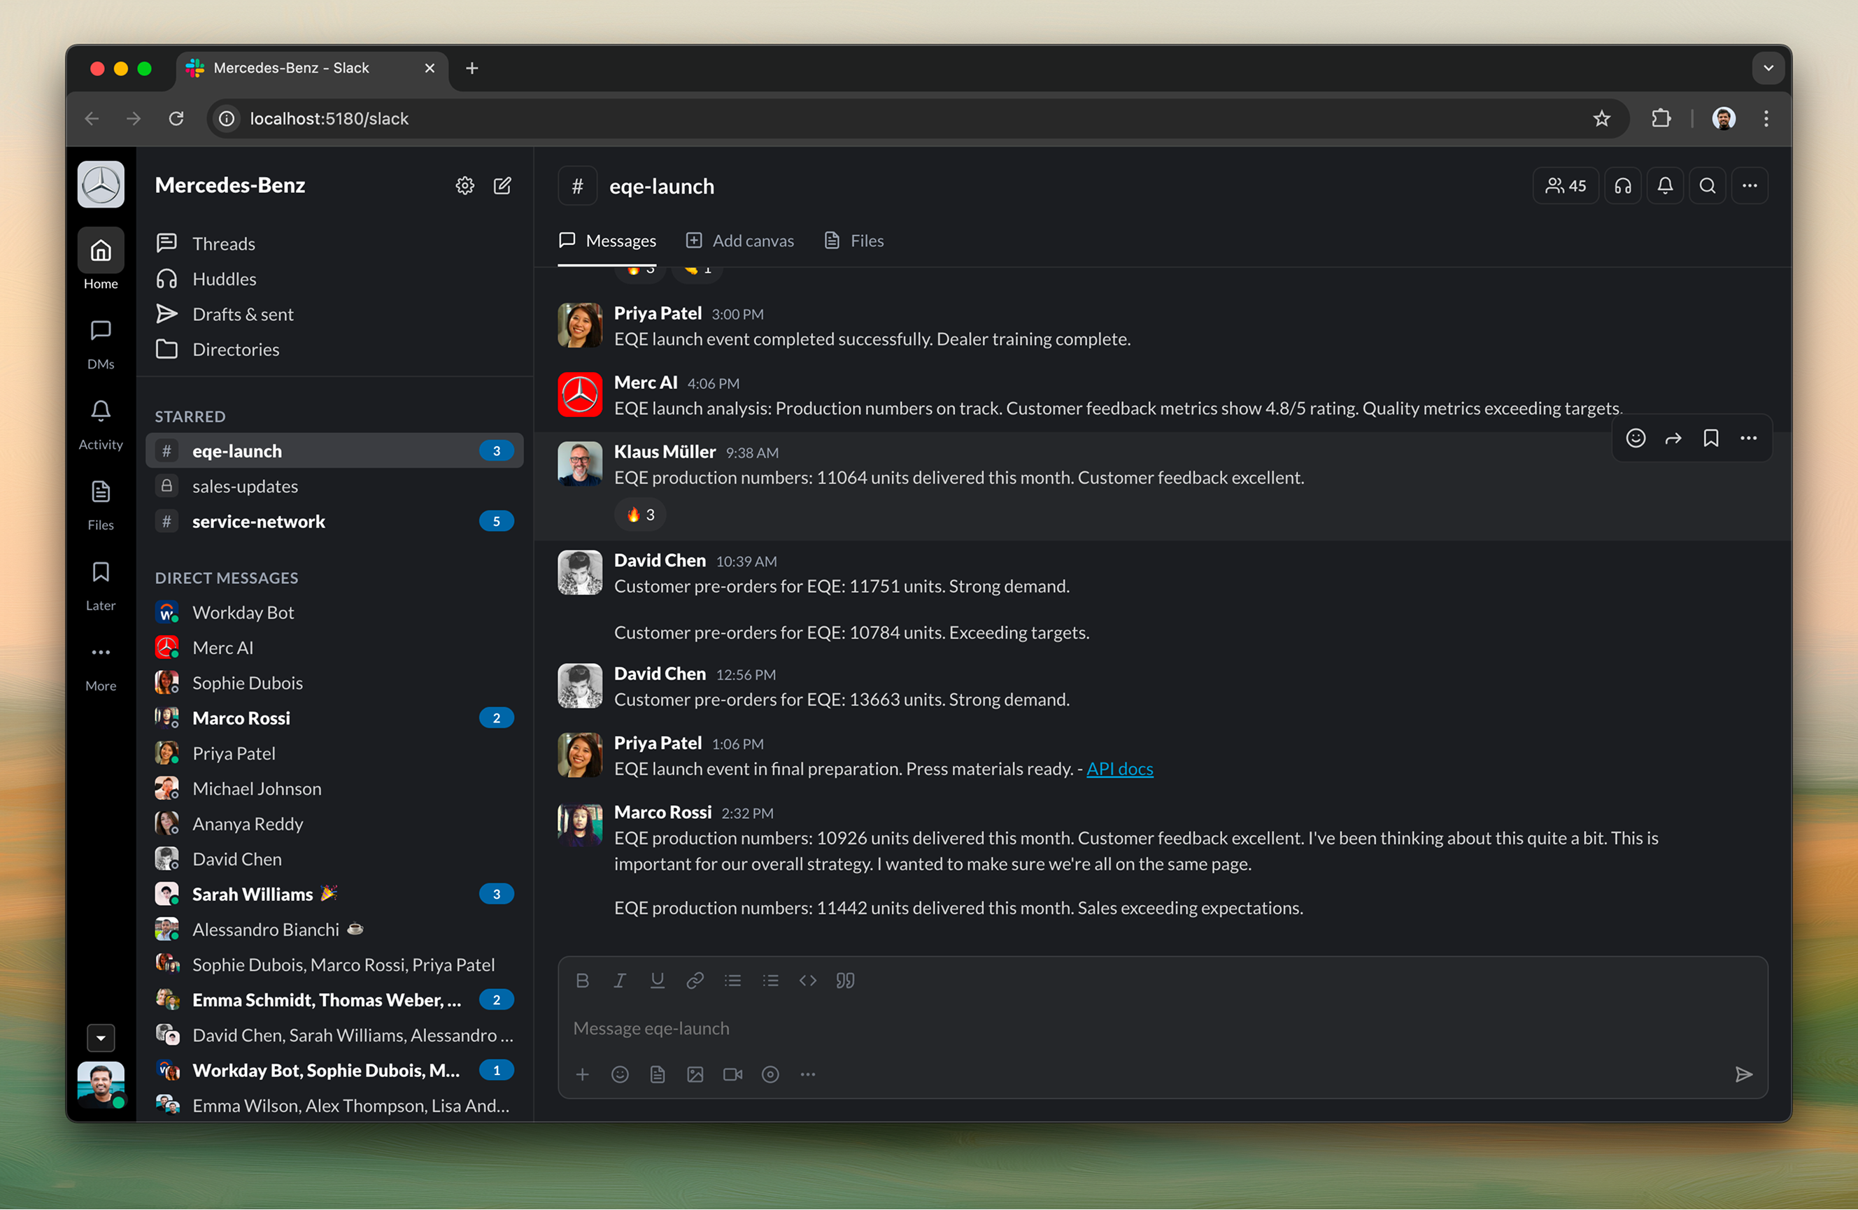Open the browser profile dropdown arrow near tabs

pyautogui.click(x=1768, y=68)
